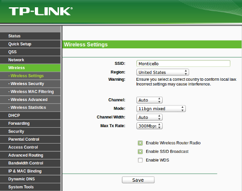Open Quick Setup in sidebar
The image size is (242, 191).
[x=30, y=44]
